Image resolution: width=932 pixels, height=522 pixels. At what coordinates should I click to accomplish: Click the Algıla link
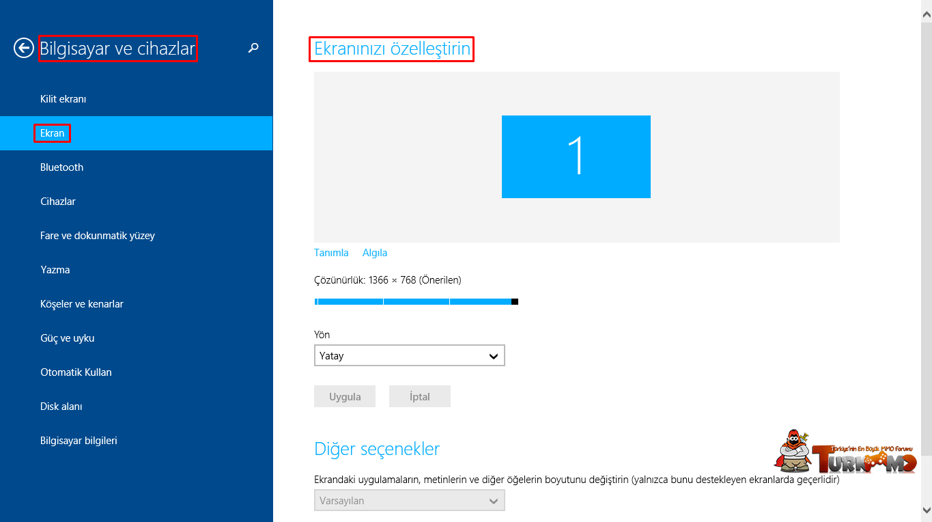pos(375,253)
